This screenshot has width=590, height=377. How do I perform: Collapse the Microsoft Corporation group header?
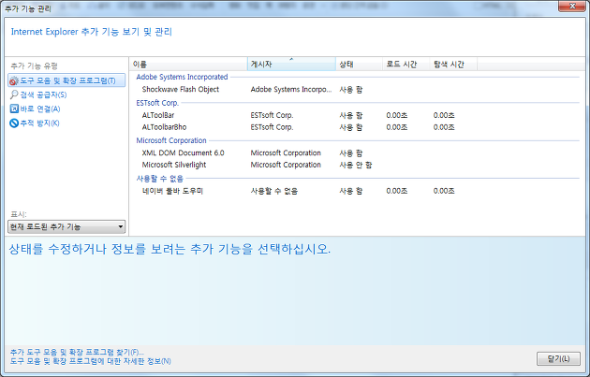tap(171, 140)
